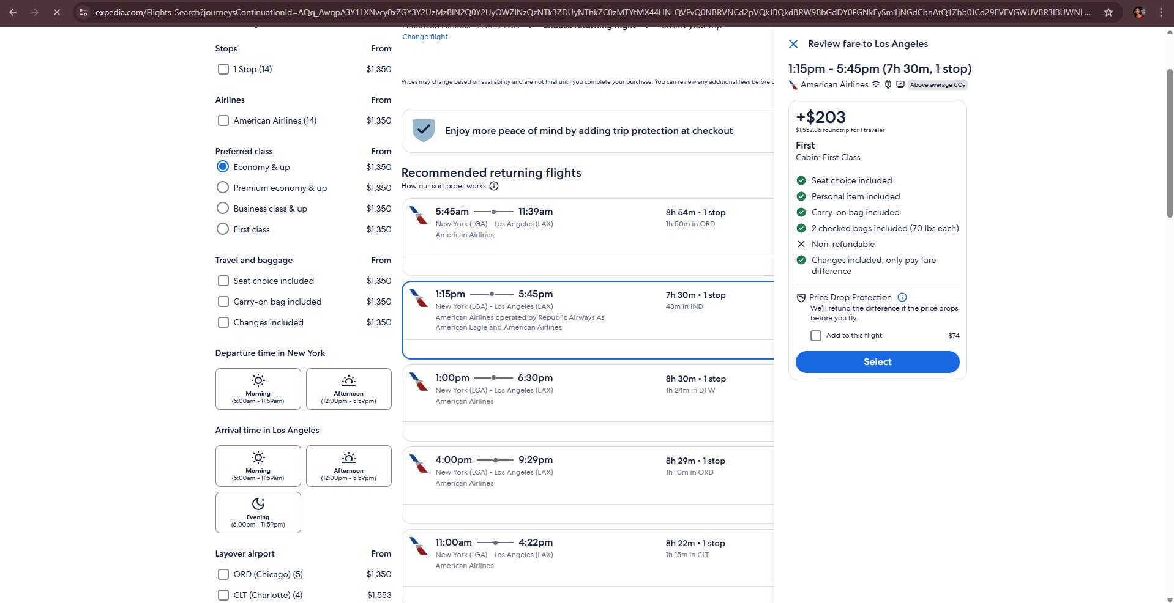Click 'Layover airport' filter heading
The width and height of the screenshot is (1174, 603).
pos(245,553)
